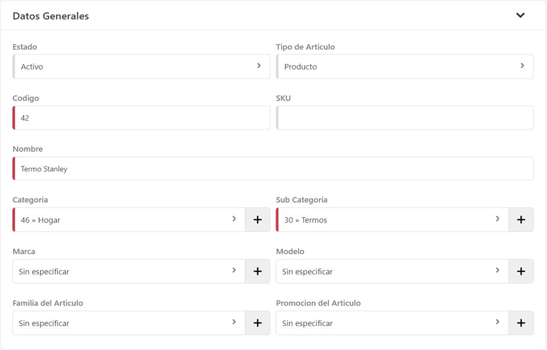Open Familia del Articulo dropdown
The height and width of the screenshot is (350, 547).
tap(128, 323)
